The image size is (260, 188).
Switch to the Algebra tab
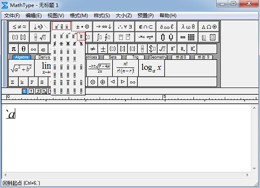click(22, 57)
